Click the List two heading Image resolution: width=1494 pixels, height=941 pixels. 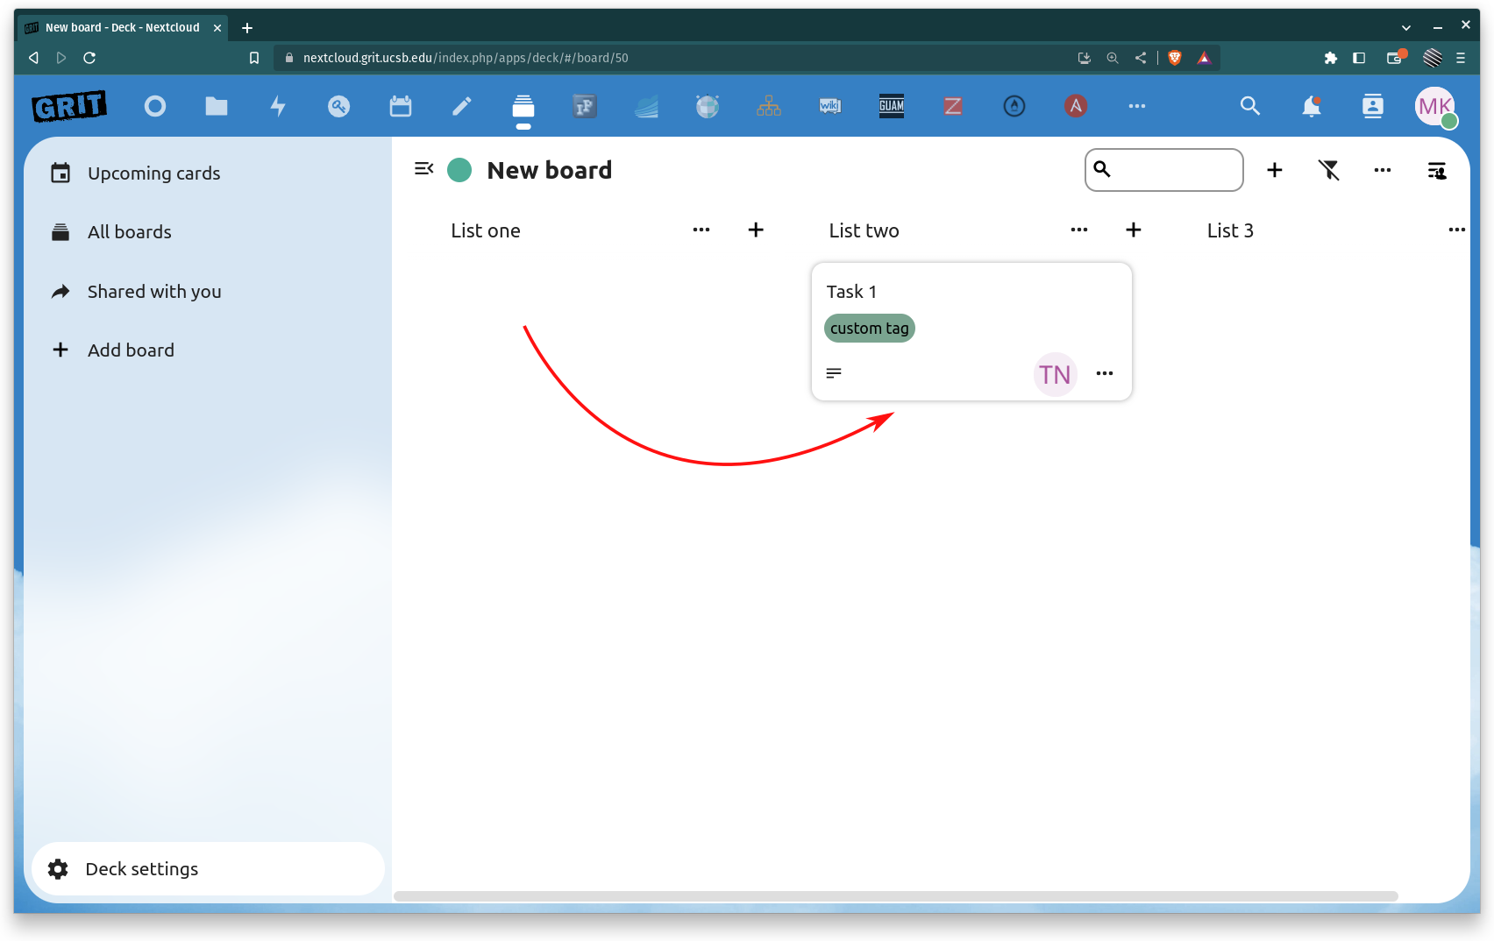[864, 230]
